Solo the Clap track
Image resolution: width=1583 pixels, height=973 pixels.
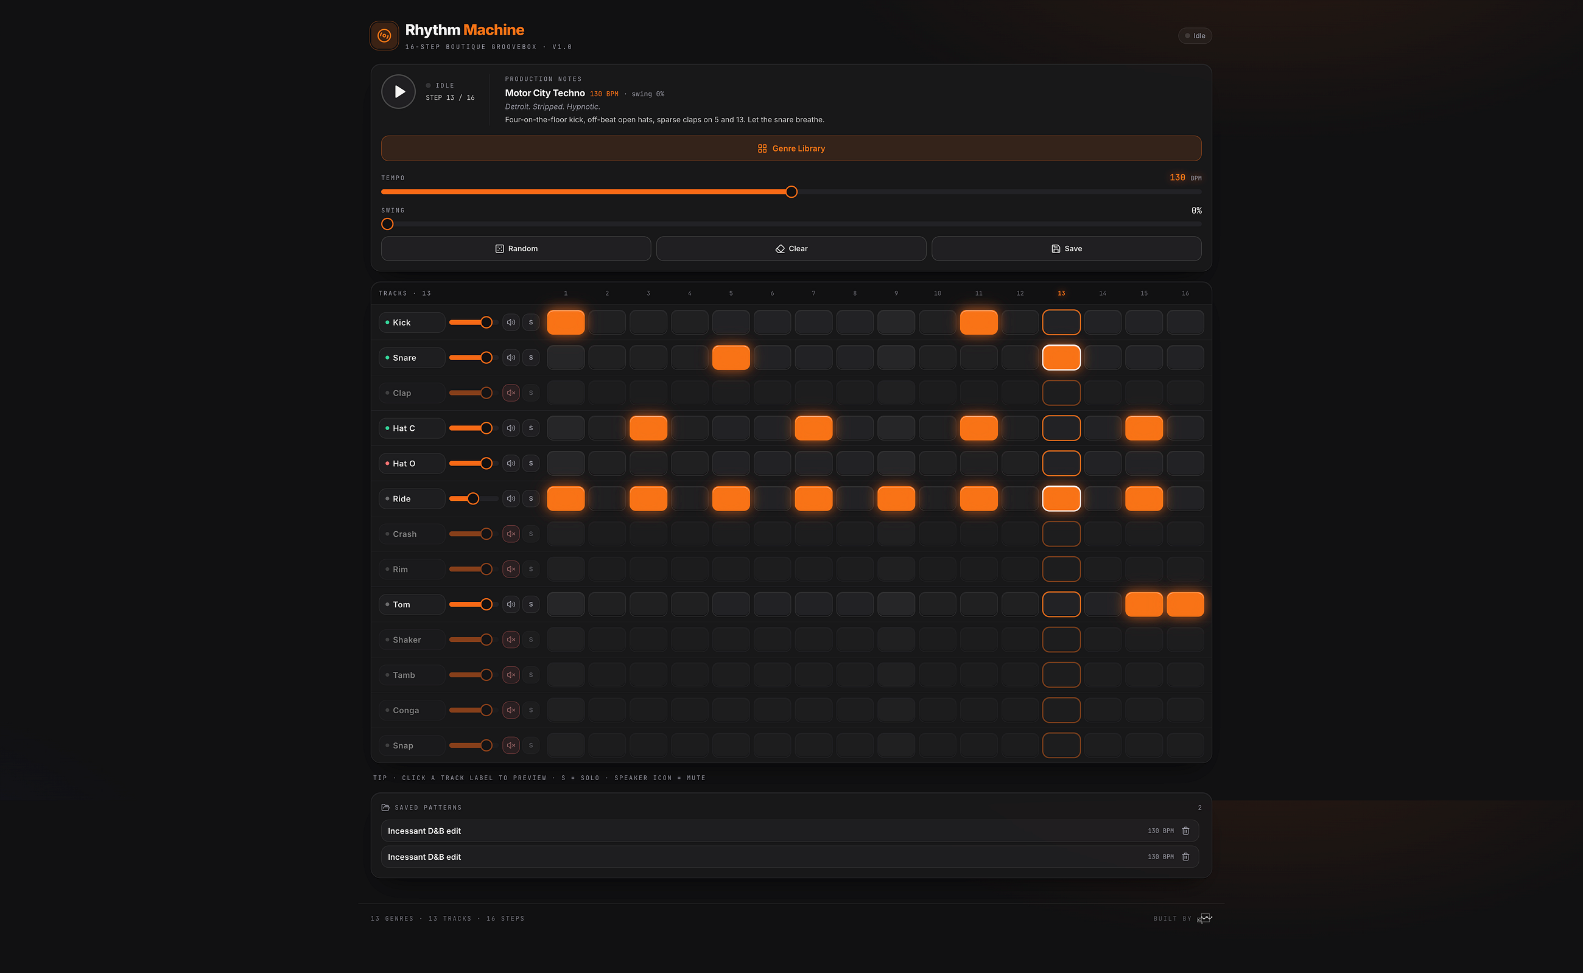coord(531,392)
